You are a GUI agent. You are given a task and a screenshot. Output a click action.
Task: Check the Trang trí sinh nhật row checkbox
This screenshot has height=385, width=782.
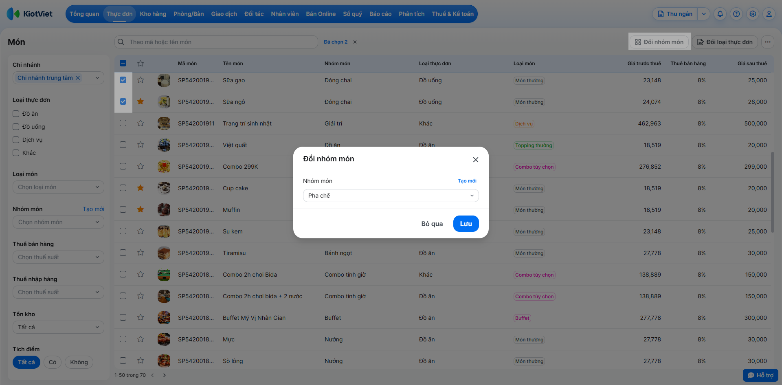(x=123, y=123)
